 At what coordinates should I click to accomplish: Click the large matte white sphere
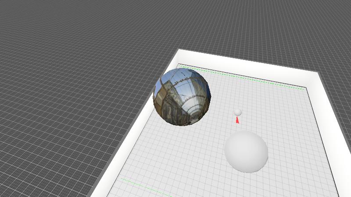(x=246, y=151)
